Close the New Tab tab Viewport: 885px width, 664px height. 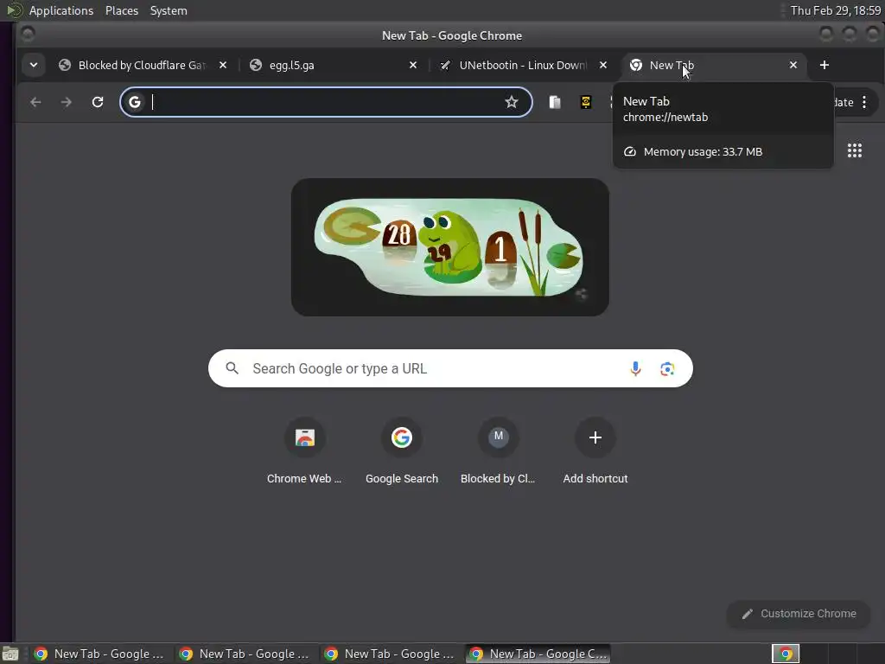[793, 65]
